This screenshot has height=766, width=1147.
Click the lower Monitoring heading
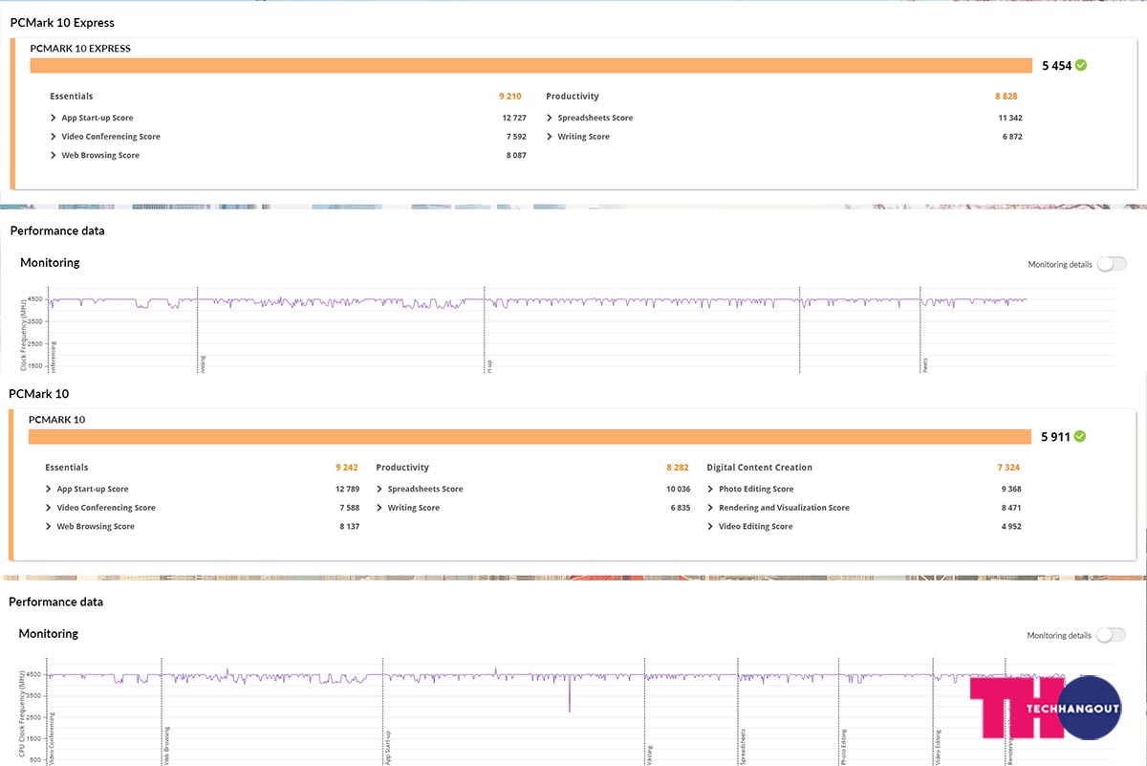[49, 633]
